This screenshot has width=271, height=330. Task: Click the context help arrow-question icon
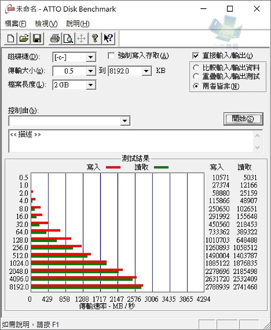click(x=108, y=38)
